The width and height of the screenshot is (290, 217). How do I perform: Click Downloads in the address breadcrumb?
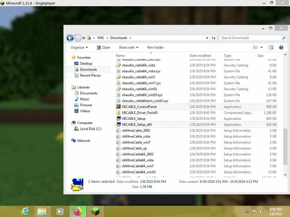pyautogui.click(x=119, y=38)
